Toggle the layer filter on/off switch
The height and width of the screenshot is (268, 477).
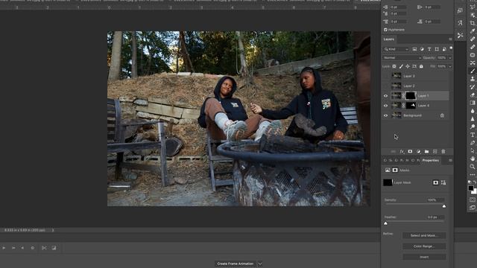click(x=451, y=48)
